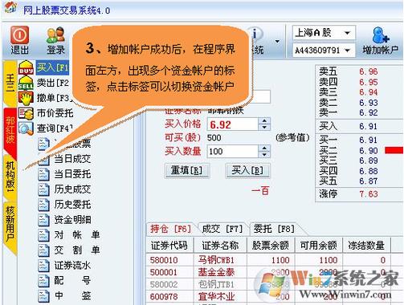Switch to 王三 account tab

point(10,83)
